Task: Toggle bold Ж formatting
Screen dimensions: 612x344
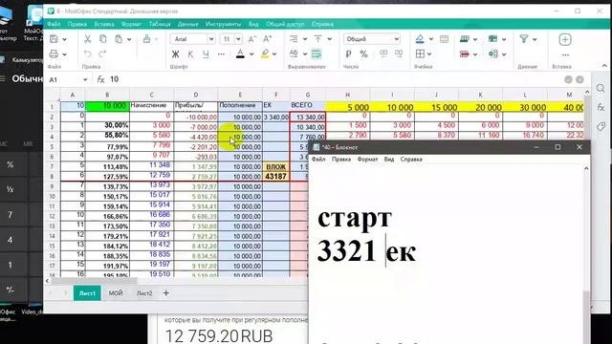Action: 175,54
